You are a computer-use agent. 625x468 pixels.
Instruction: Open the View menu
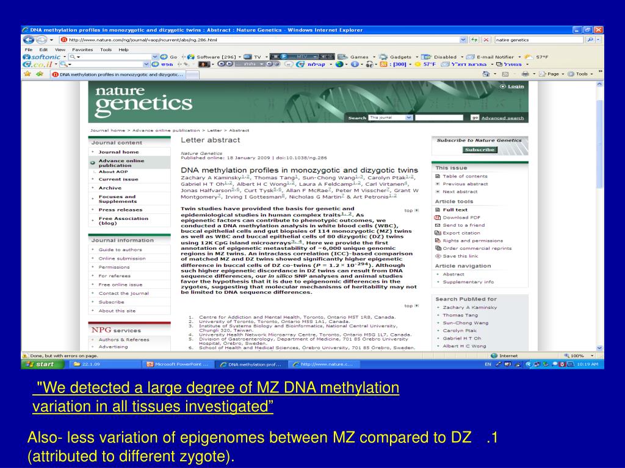60,50
